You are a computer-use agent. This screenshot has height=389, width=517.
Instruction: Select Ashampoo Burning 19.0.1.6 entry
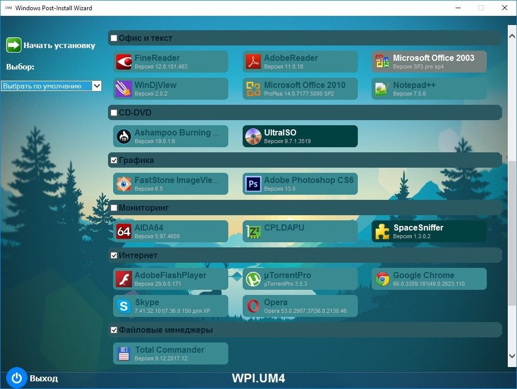tap(170, 136)
